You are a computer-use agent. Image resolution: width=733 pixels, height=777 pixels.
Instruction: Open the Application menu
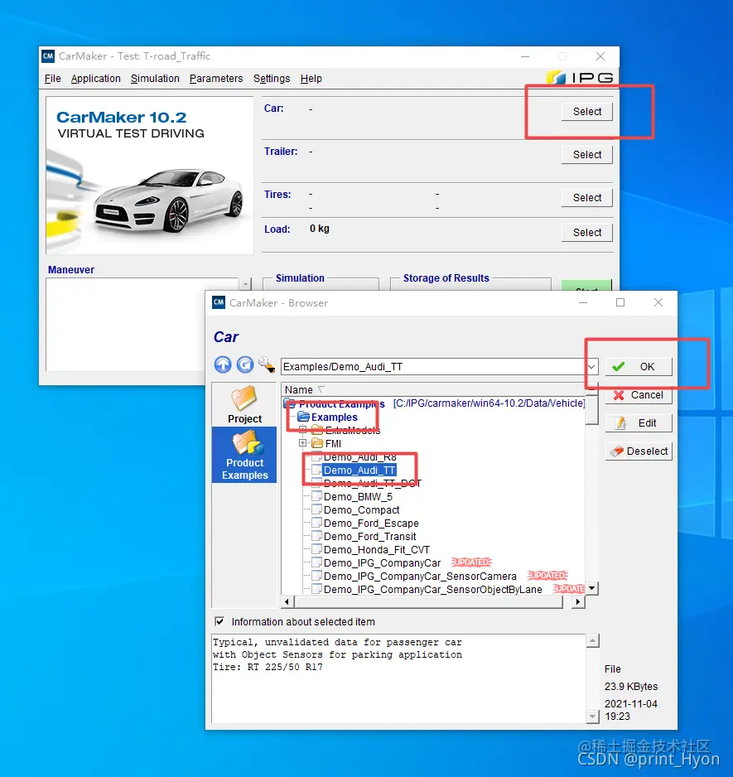95,79
